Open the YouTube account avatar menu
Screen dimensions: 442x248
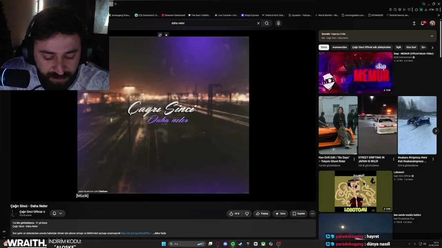432,23
